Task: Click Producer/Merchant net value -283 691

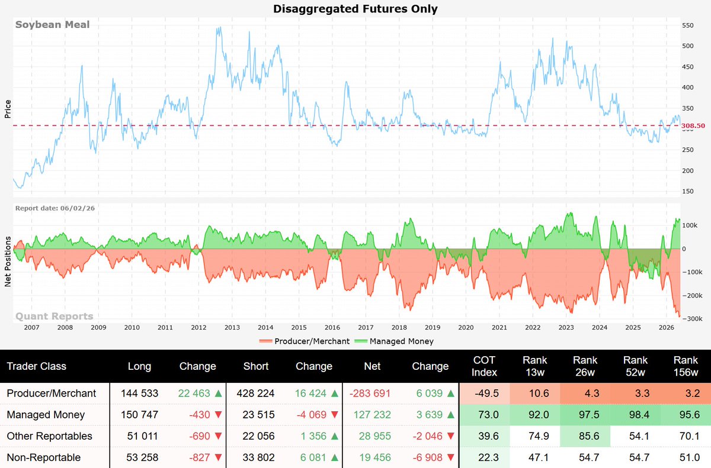Action: [371, 393]
